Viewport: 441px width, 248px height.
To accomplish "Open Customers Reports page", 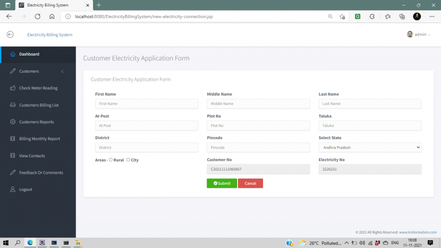I will coord(38,122).
